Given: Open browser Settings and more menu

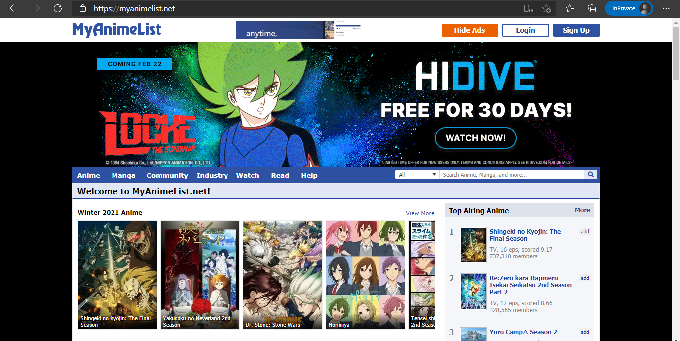Looking at the screenshot, I should coord(666,8).
